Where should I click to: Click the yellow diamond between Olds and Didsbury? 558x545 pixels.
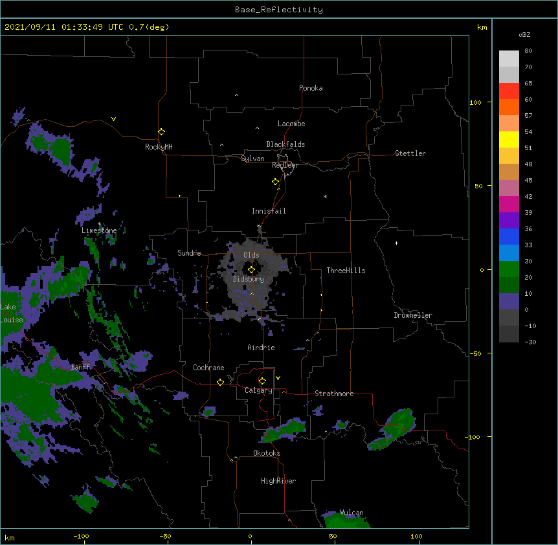pos(252,270)
